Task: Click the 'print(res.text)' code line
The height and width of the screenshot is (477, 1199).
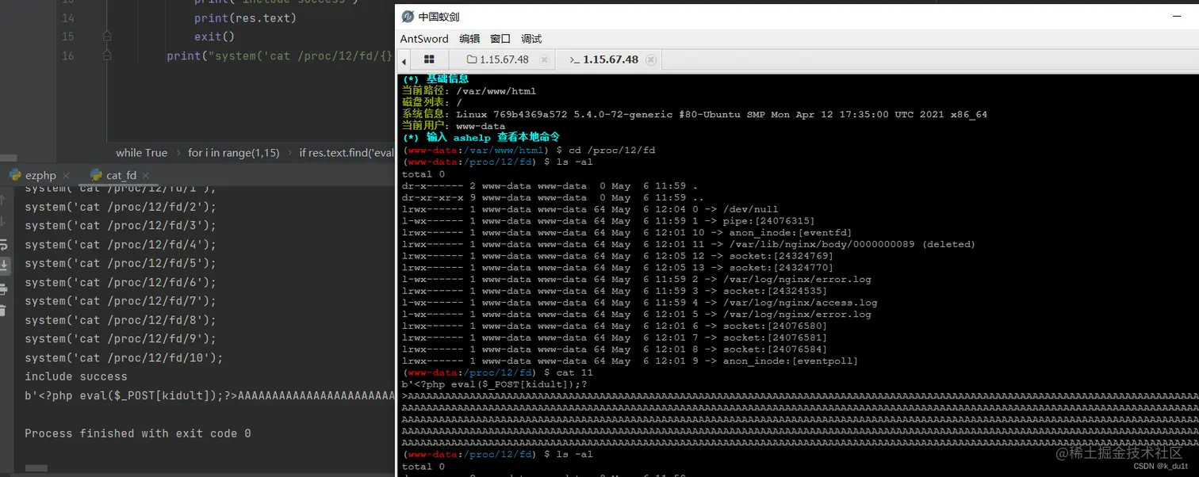Action: 245,17
